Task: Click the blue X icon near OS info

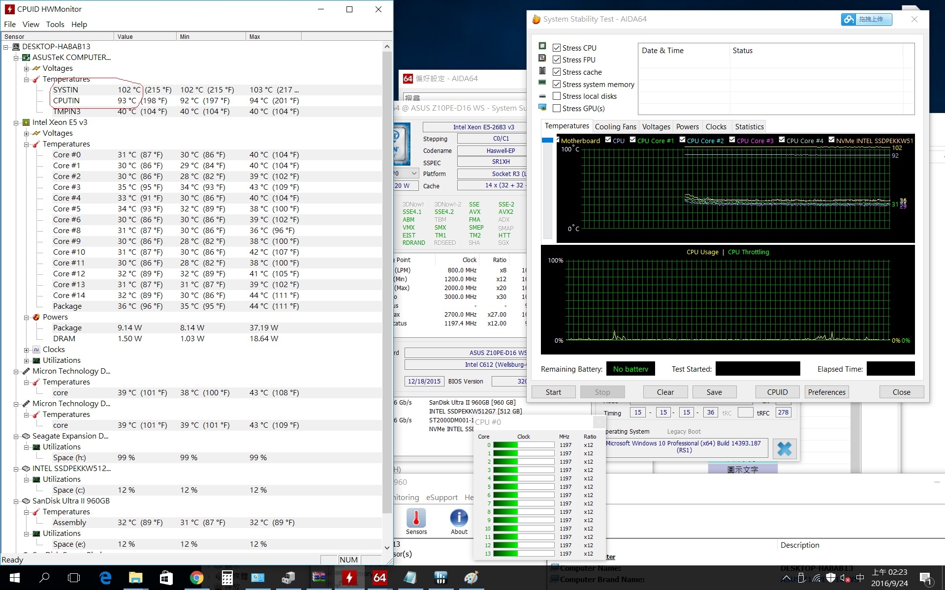Action: point(785,448)
